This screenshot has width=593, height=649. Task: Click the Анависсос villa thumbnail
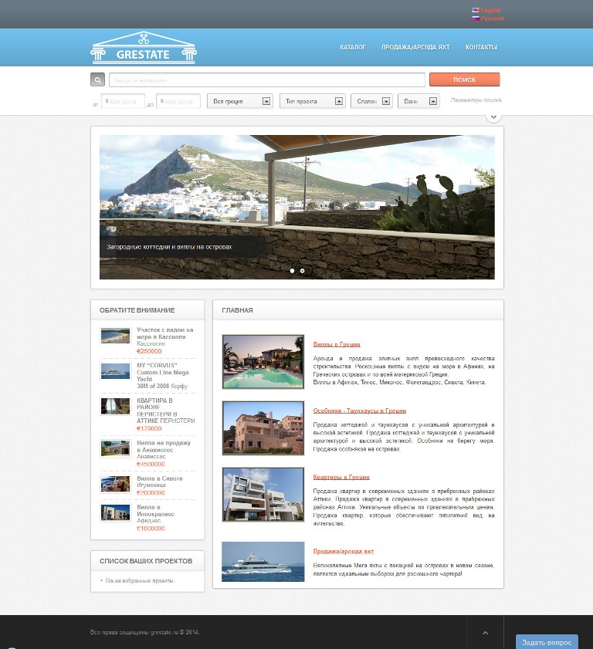pyautogui.click(x=116, y=448)
